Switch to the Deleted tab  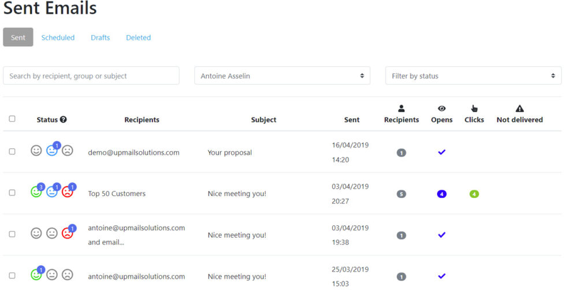point(138,37)
